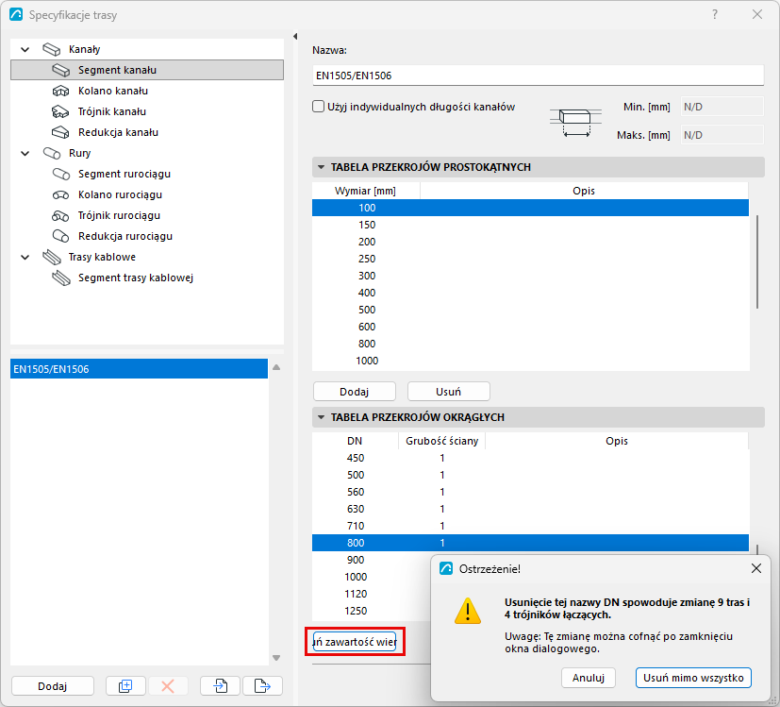Select the 1000 row in Wymiar table

(x=530, y=361)
